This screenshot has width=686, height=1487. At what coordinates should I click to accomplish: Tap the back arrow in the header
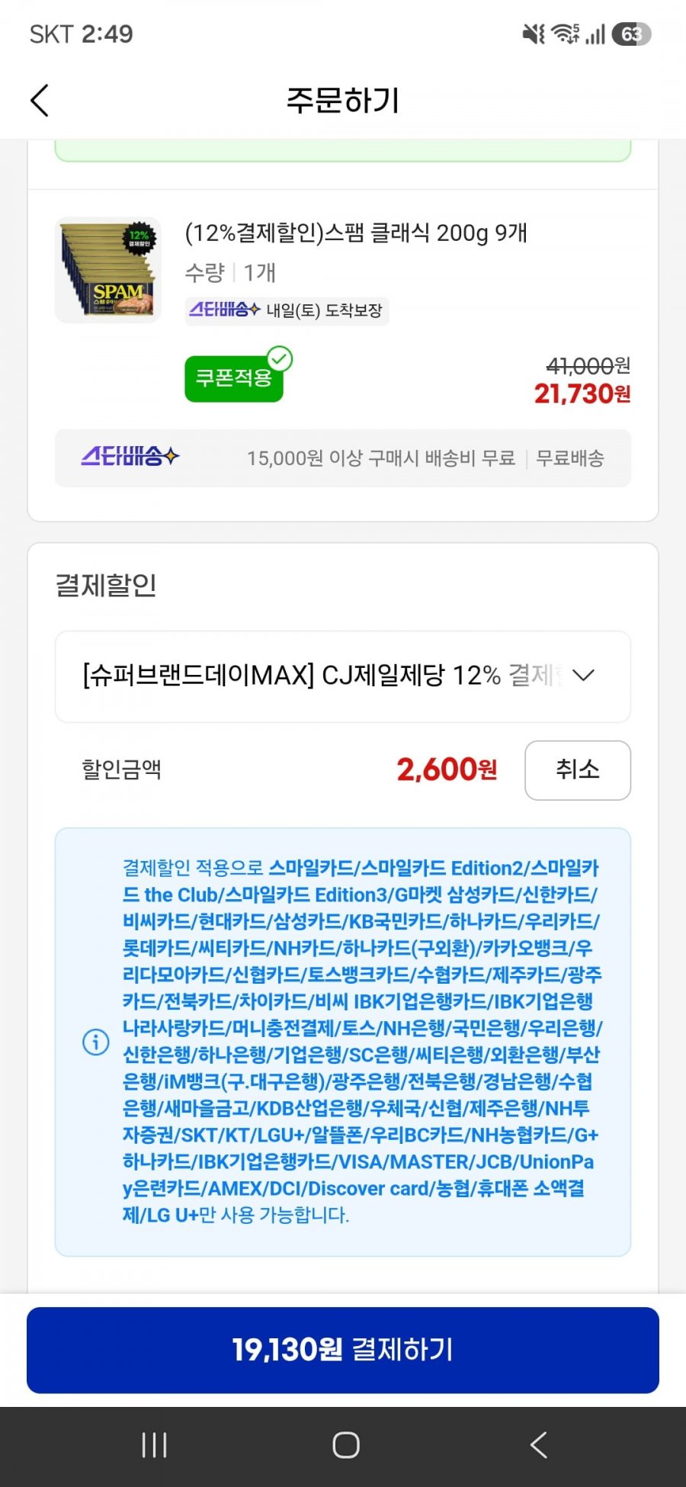click(40, 101)
